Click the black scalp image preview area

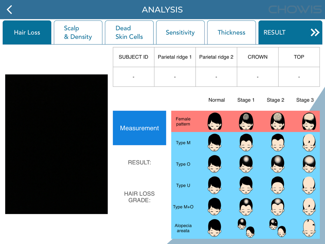tap(56, 144)
